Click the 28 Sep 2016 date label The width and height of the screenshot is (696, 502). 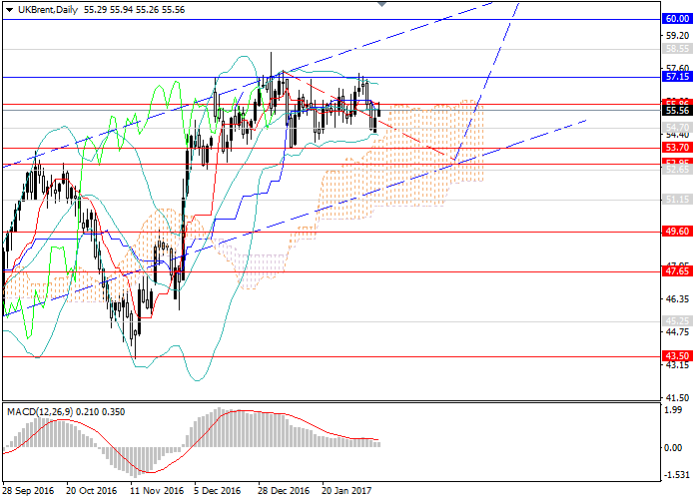(28, 491)
